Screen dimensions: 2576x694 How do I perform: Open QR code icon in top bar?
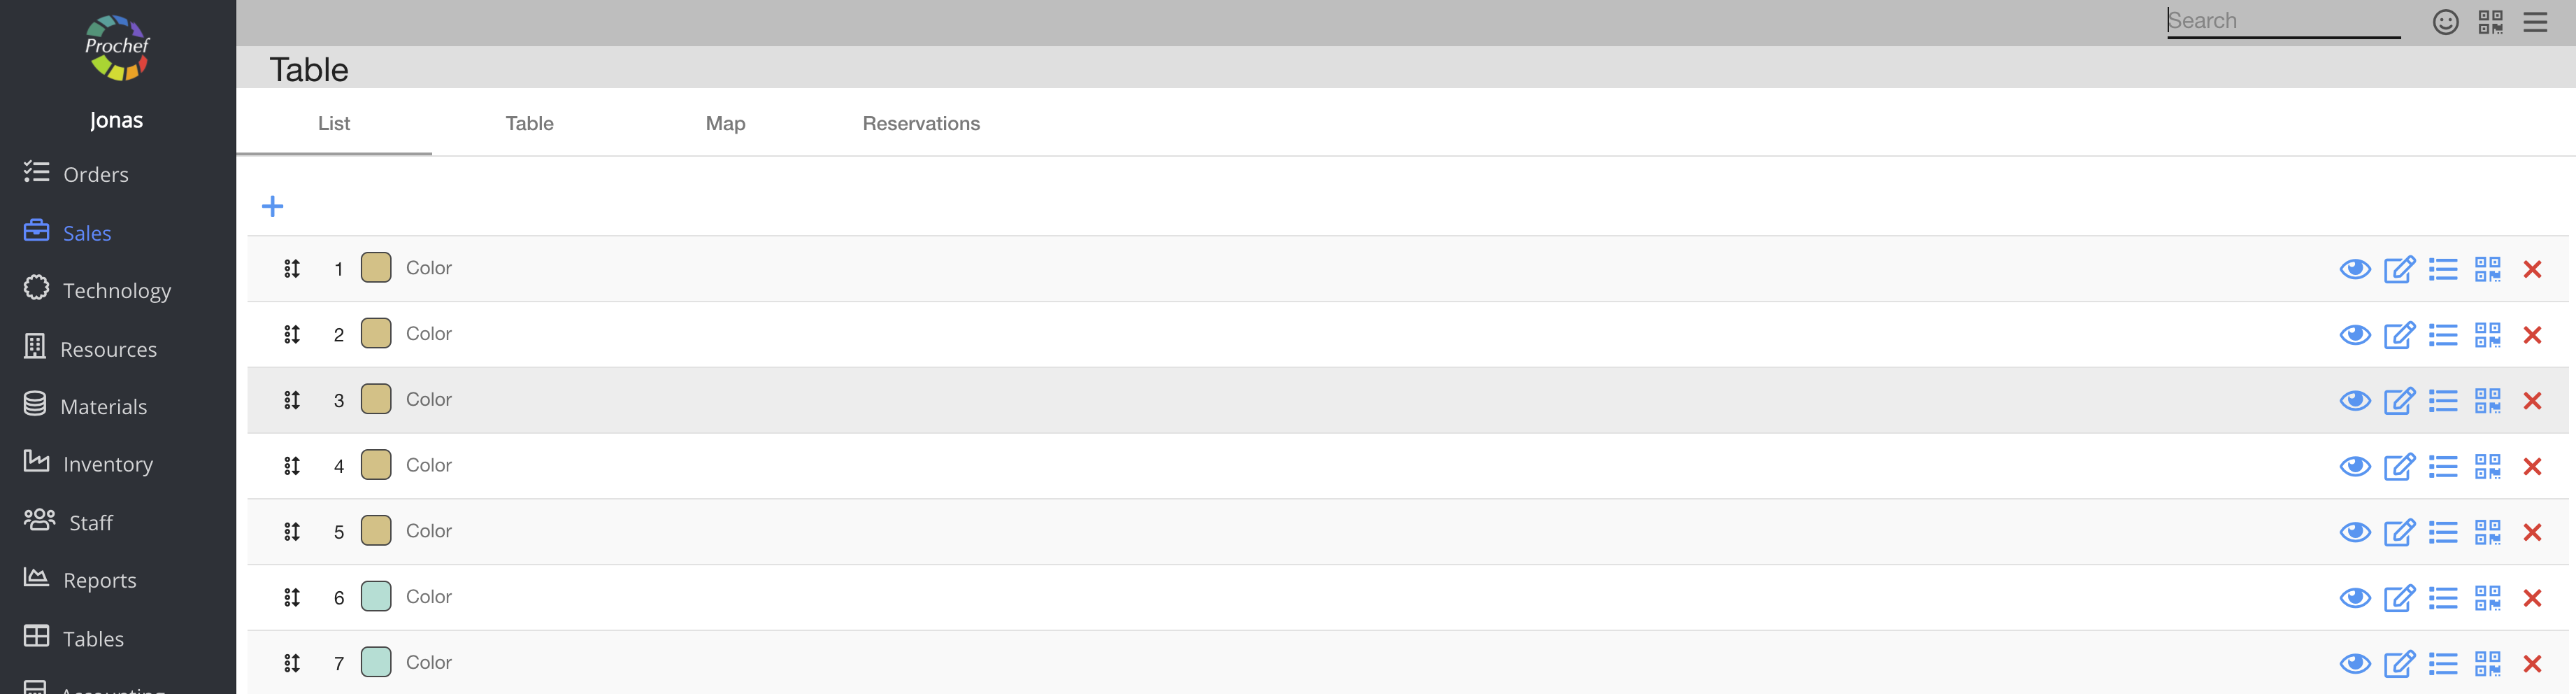(2490, 22)
